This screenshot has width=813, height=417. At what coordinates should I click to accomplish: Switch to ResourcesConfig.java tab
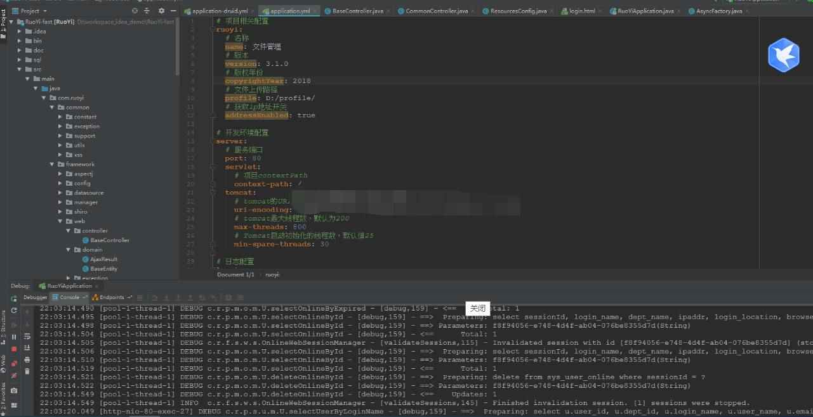tap(518, 11)
